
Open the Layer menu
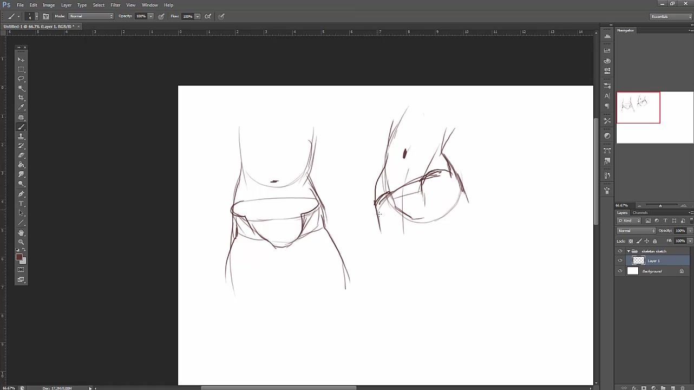66,5
